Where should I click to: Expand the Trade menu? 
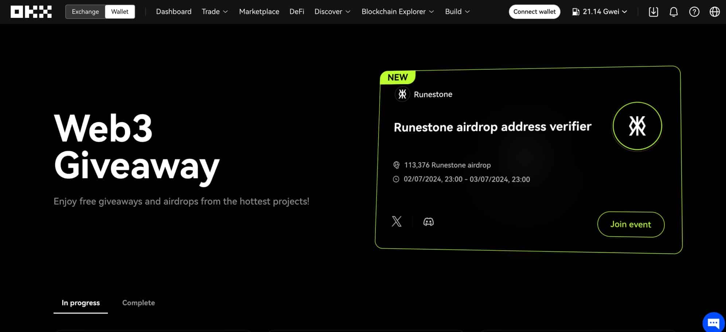point(215,12)
